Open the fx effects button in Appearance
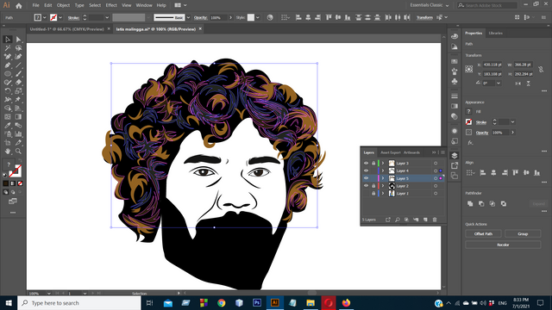 [x=470, y=143]
